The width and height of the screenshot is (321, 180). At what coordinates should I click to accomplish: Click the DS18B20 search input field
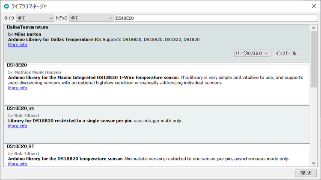[217, 18]
